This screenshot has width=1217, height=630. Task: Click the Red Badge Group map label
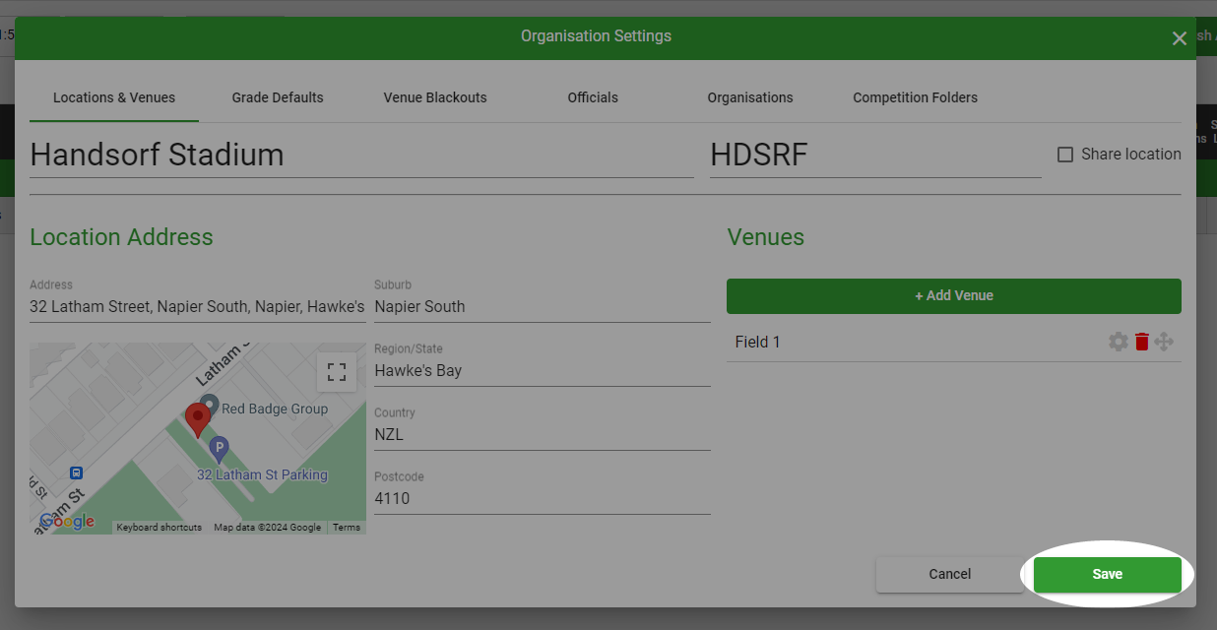click(x=275, y=409)
